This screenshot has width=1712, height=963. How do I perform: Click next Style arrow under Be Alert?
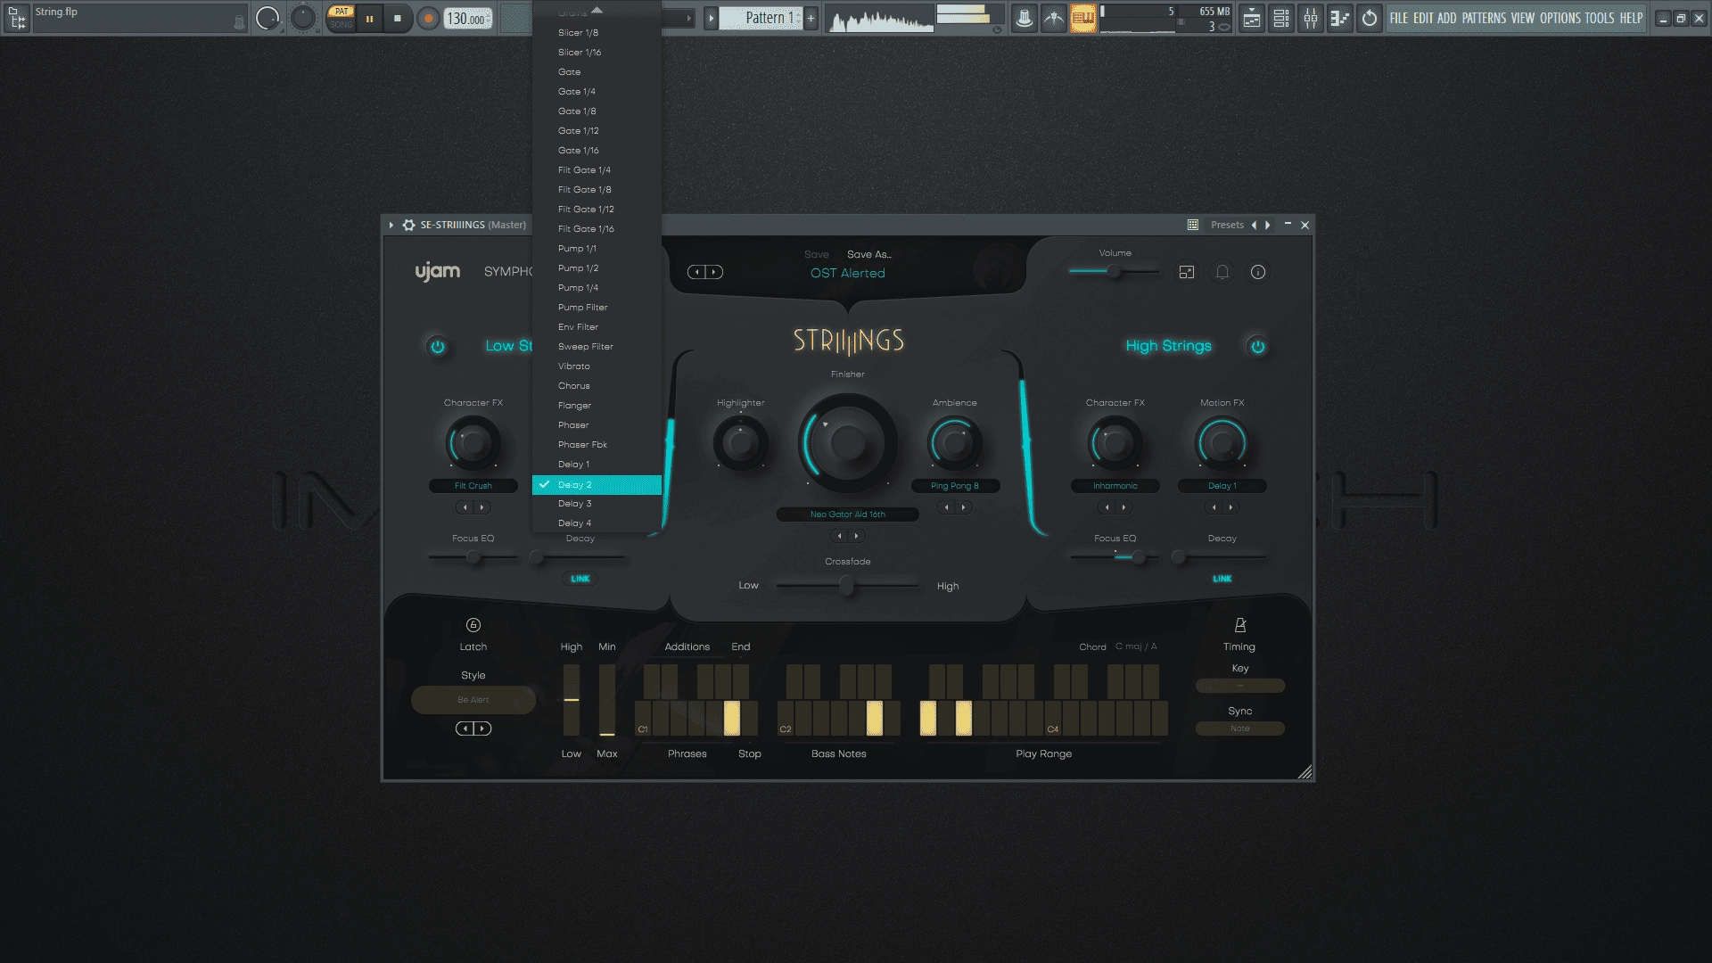[482, 728]
